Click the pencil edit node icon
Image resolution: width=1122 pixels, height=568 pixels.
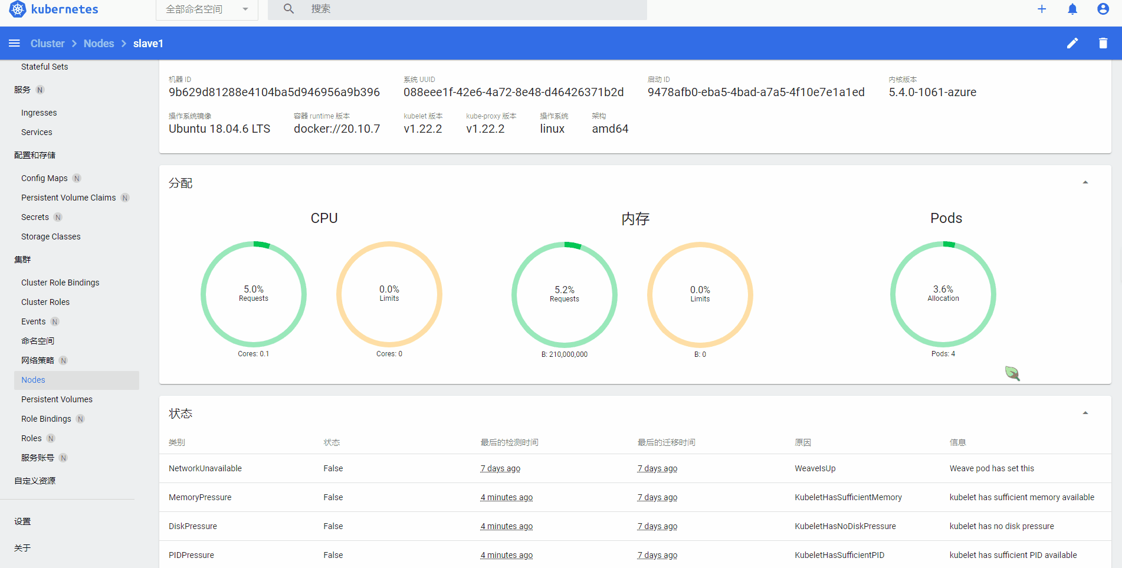1072,43
